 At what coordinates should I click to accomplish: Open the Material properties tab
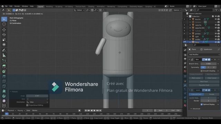click(x=185, y=105)
